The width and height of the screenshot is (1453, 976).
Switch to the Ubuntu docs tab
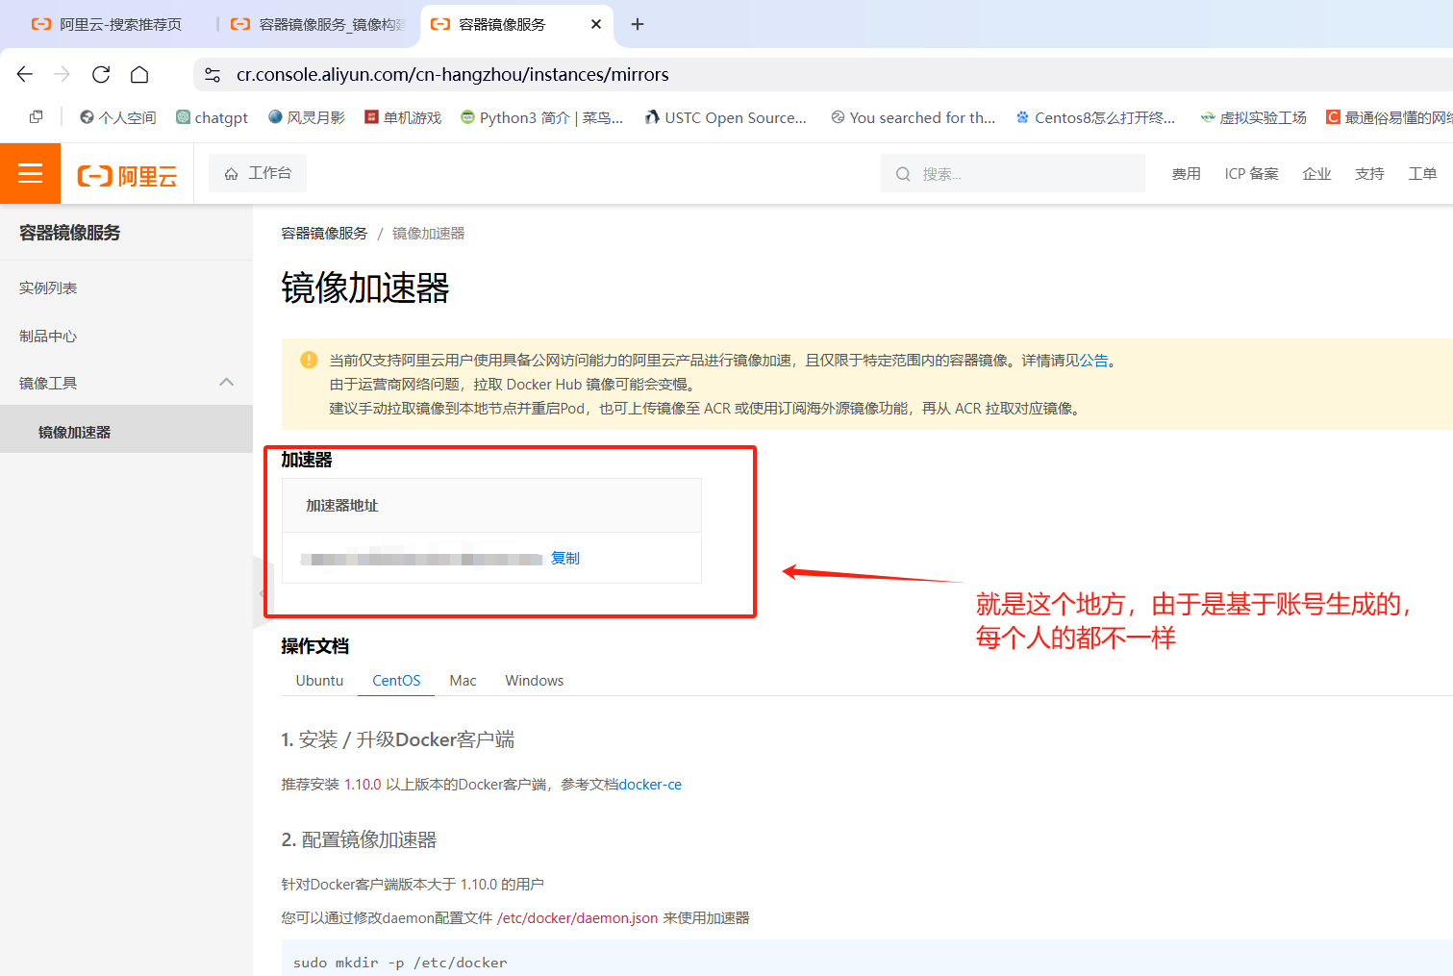tap(319, 681)
